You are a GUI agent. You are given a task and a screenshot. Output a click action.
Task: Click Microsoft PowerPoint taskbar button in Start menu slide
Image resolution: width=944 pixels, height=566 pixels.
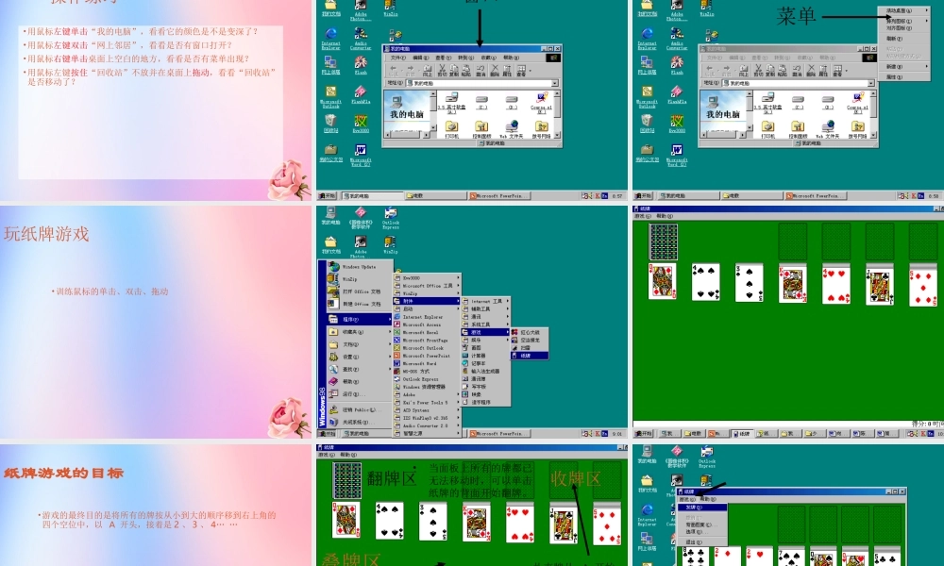click(x=499, y=434)
